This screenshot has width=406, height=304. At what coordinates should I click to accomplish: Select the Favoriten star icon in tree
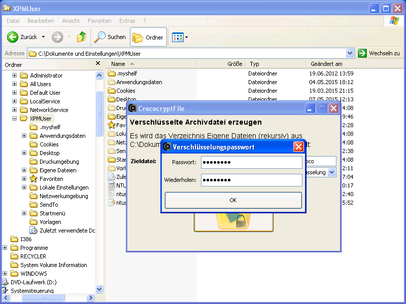pos(33,179)
